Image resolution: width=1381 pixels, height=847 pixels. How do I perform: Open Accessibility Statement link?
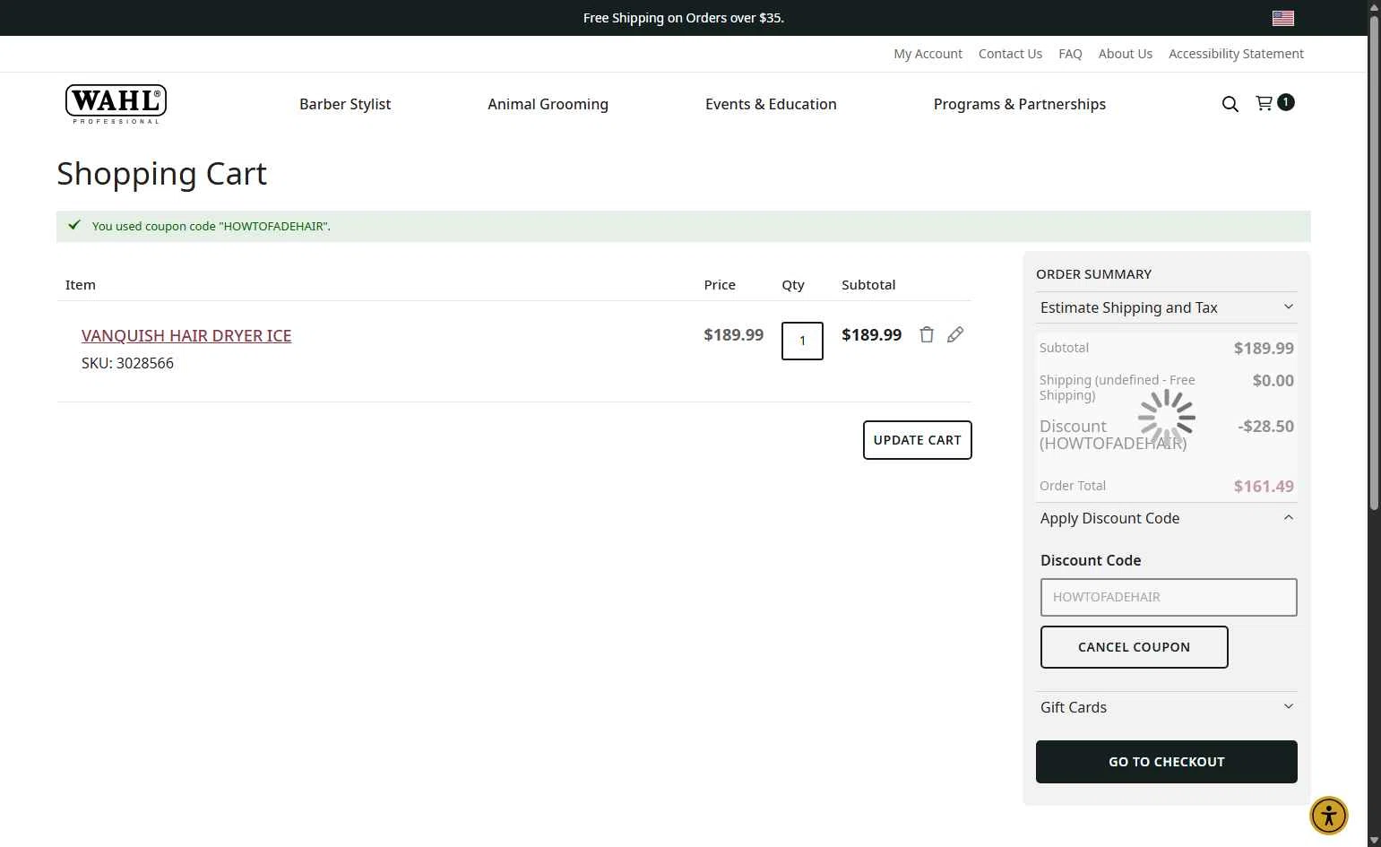tap(1236, 54)
